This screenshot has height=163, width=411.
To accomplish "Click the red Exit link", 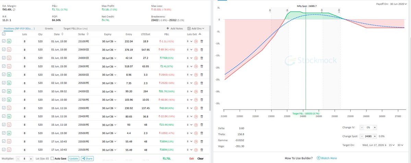I will tap(192, 159).
